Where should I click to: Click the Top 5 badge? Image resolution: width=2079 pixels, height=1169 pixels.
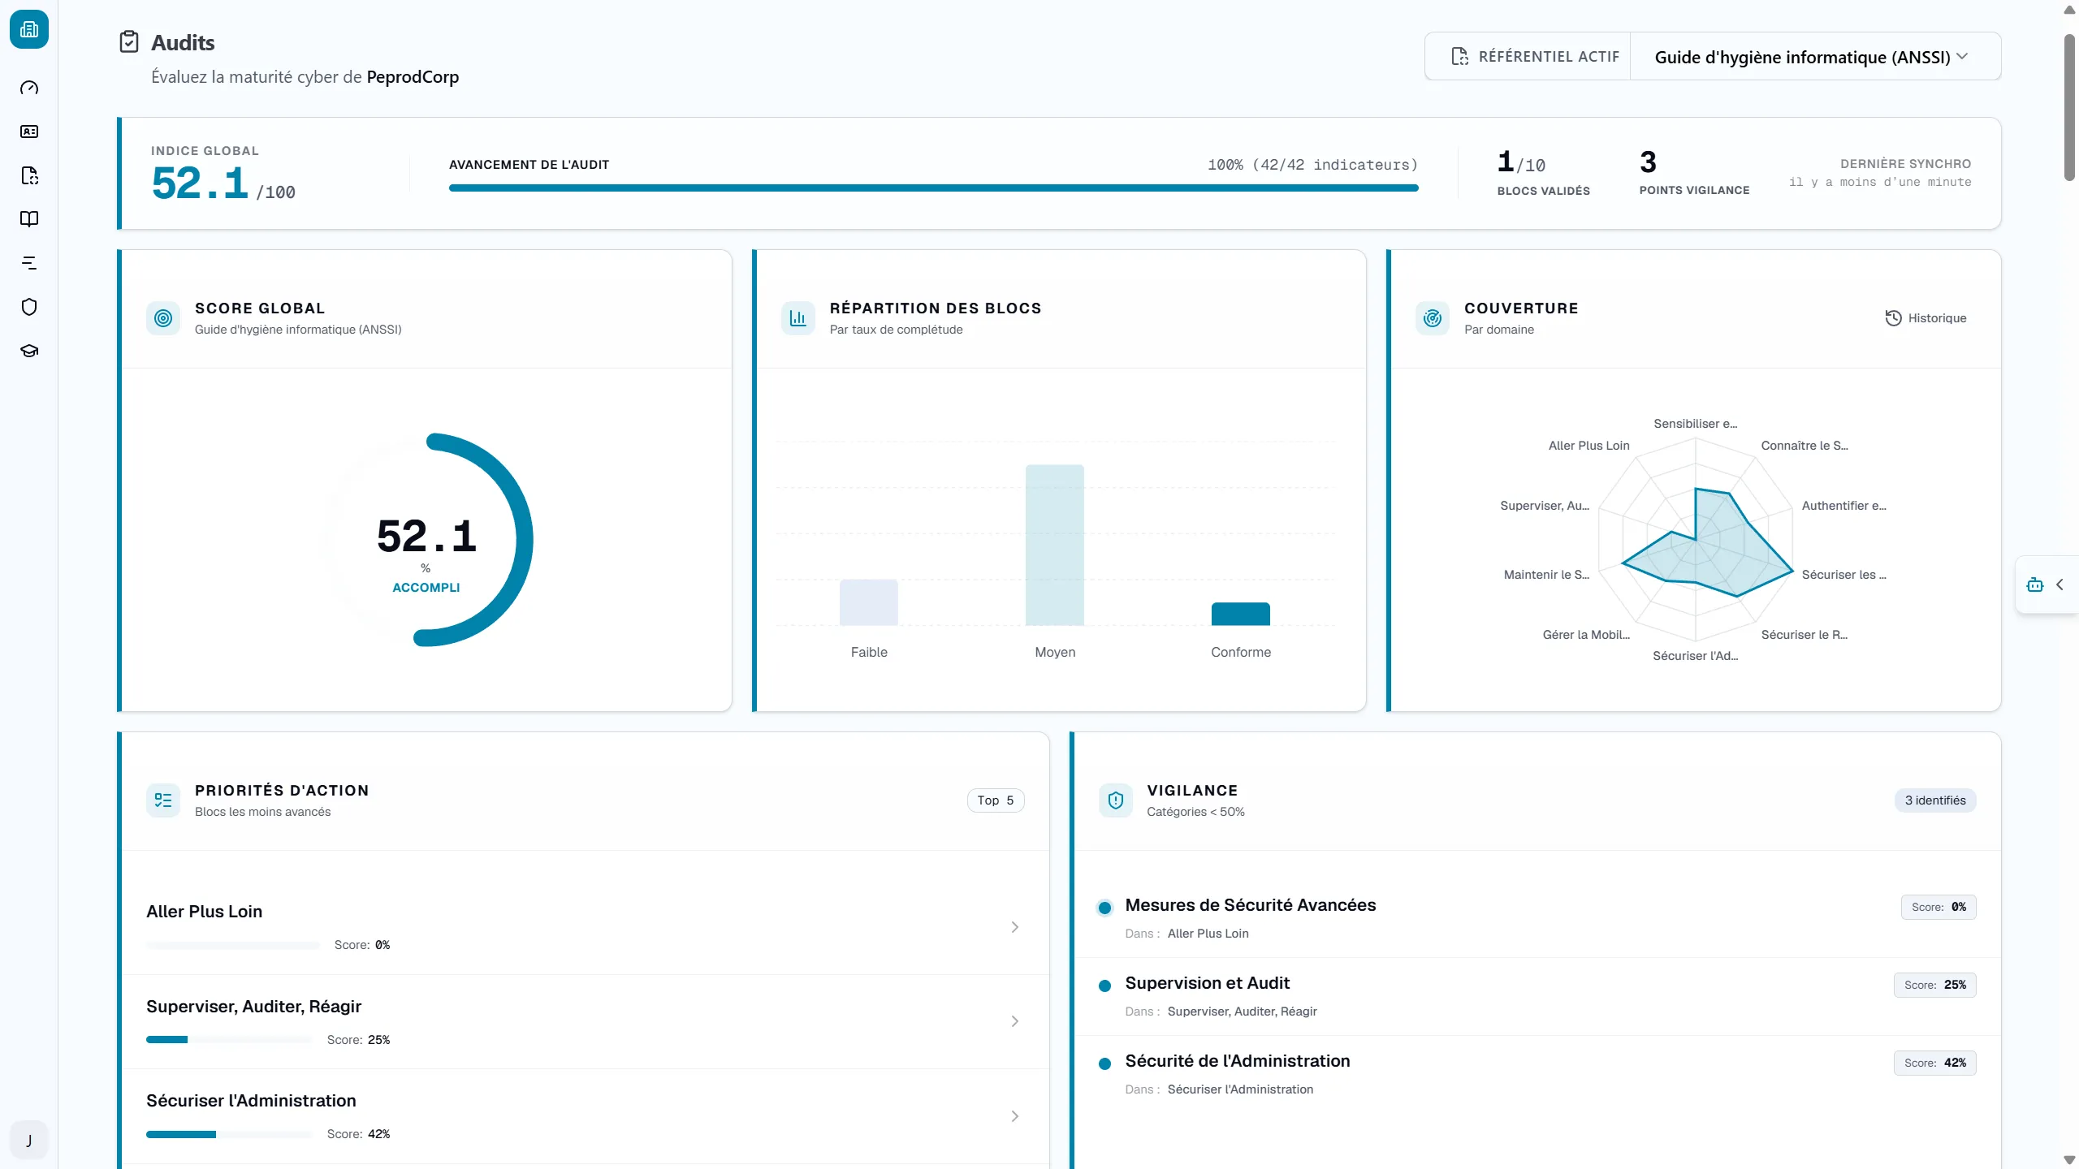pyautogui.click(x=996, y=800)
